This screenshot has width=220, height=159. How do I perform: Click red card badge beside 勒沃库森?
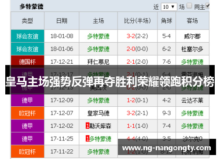point(88,126)
